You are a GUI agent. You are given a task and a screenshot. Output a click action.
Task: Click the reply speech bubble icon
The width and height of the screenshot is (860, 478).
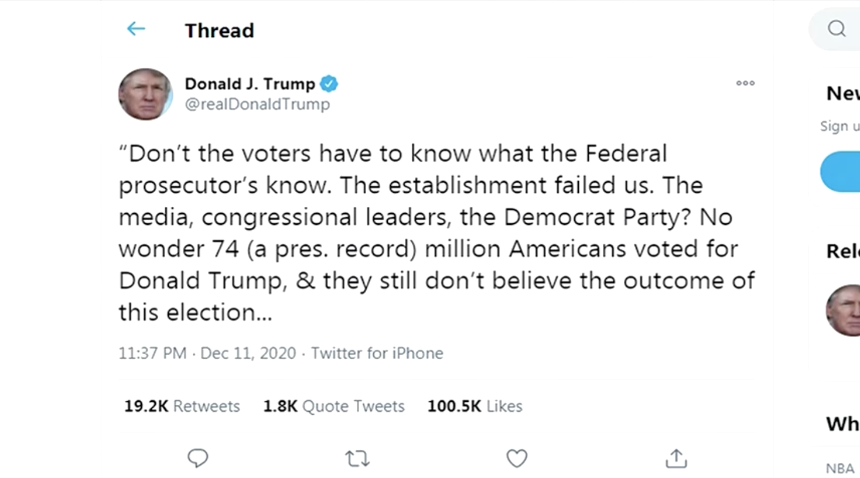[197, 458]
